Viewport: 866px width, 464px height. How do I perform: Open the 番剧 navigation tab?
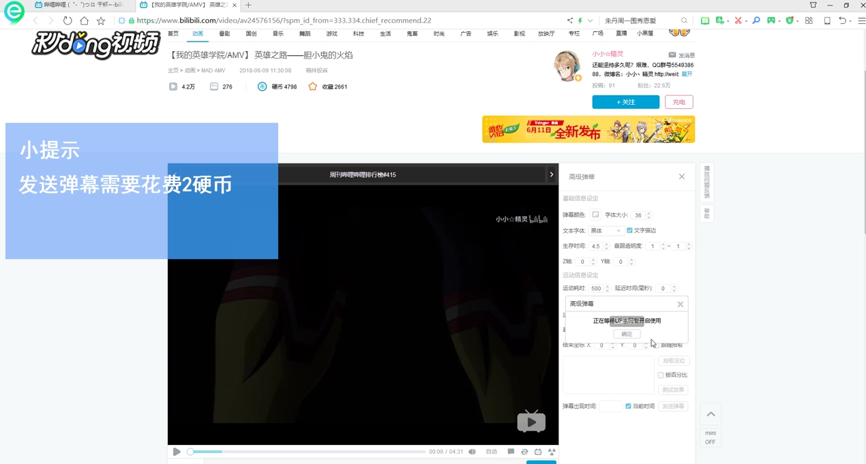224,33
